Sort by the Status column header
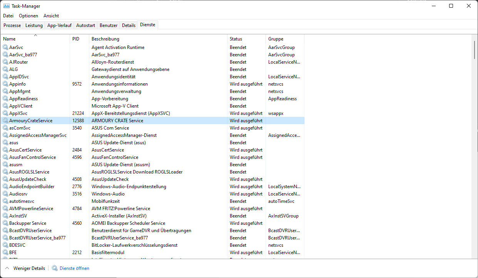Viewport: 478px width, 278px height. tap(246, 39)
